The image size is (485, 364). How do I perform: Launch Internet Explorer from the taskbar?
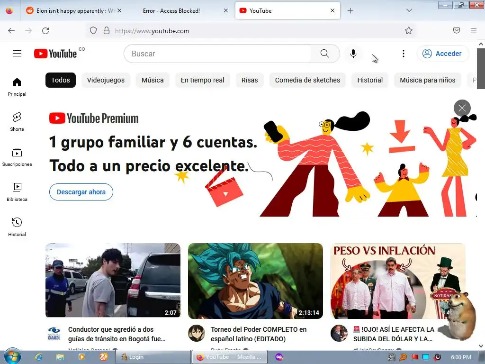click(38, 357)
